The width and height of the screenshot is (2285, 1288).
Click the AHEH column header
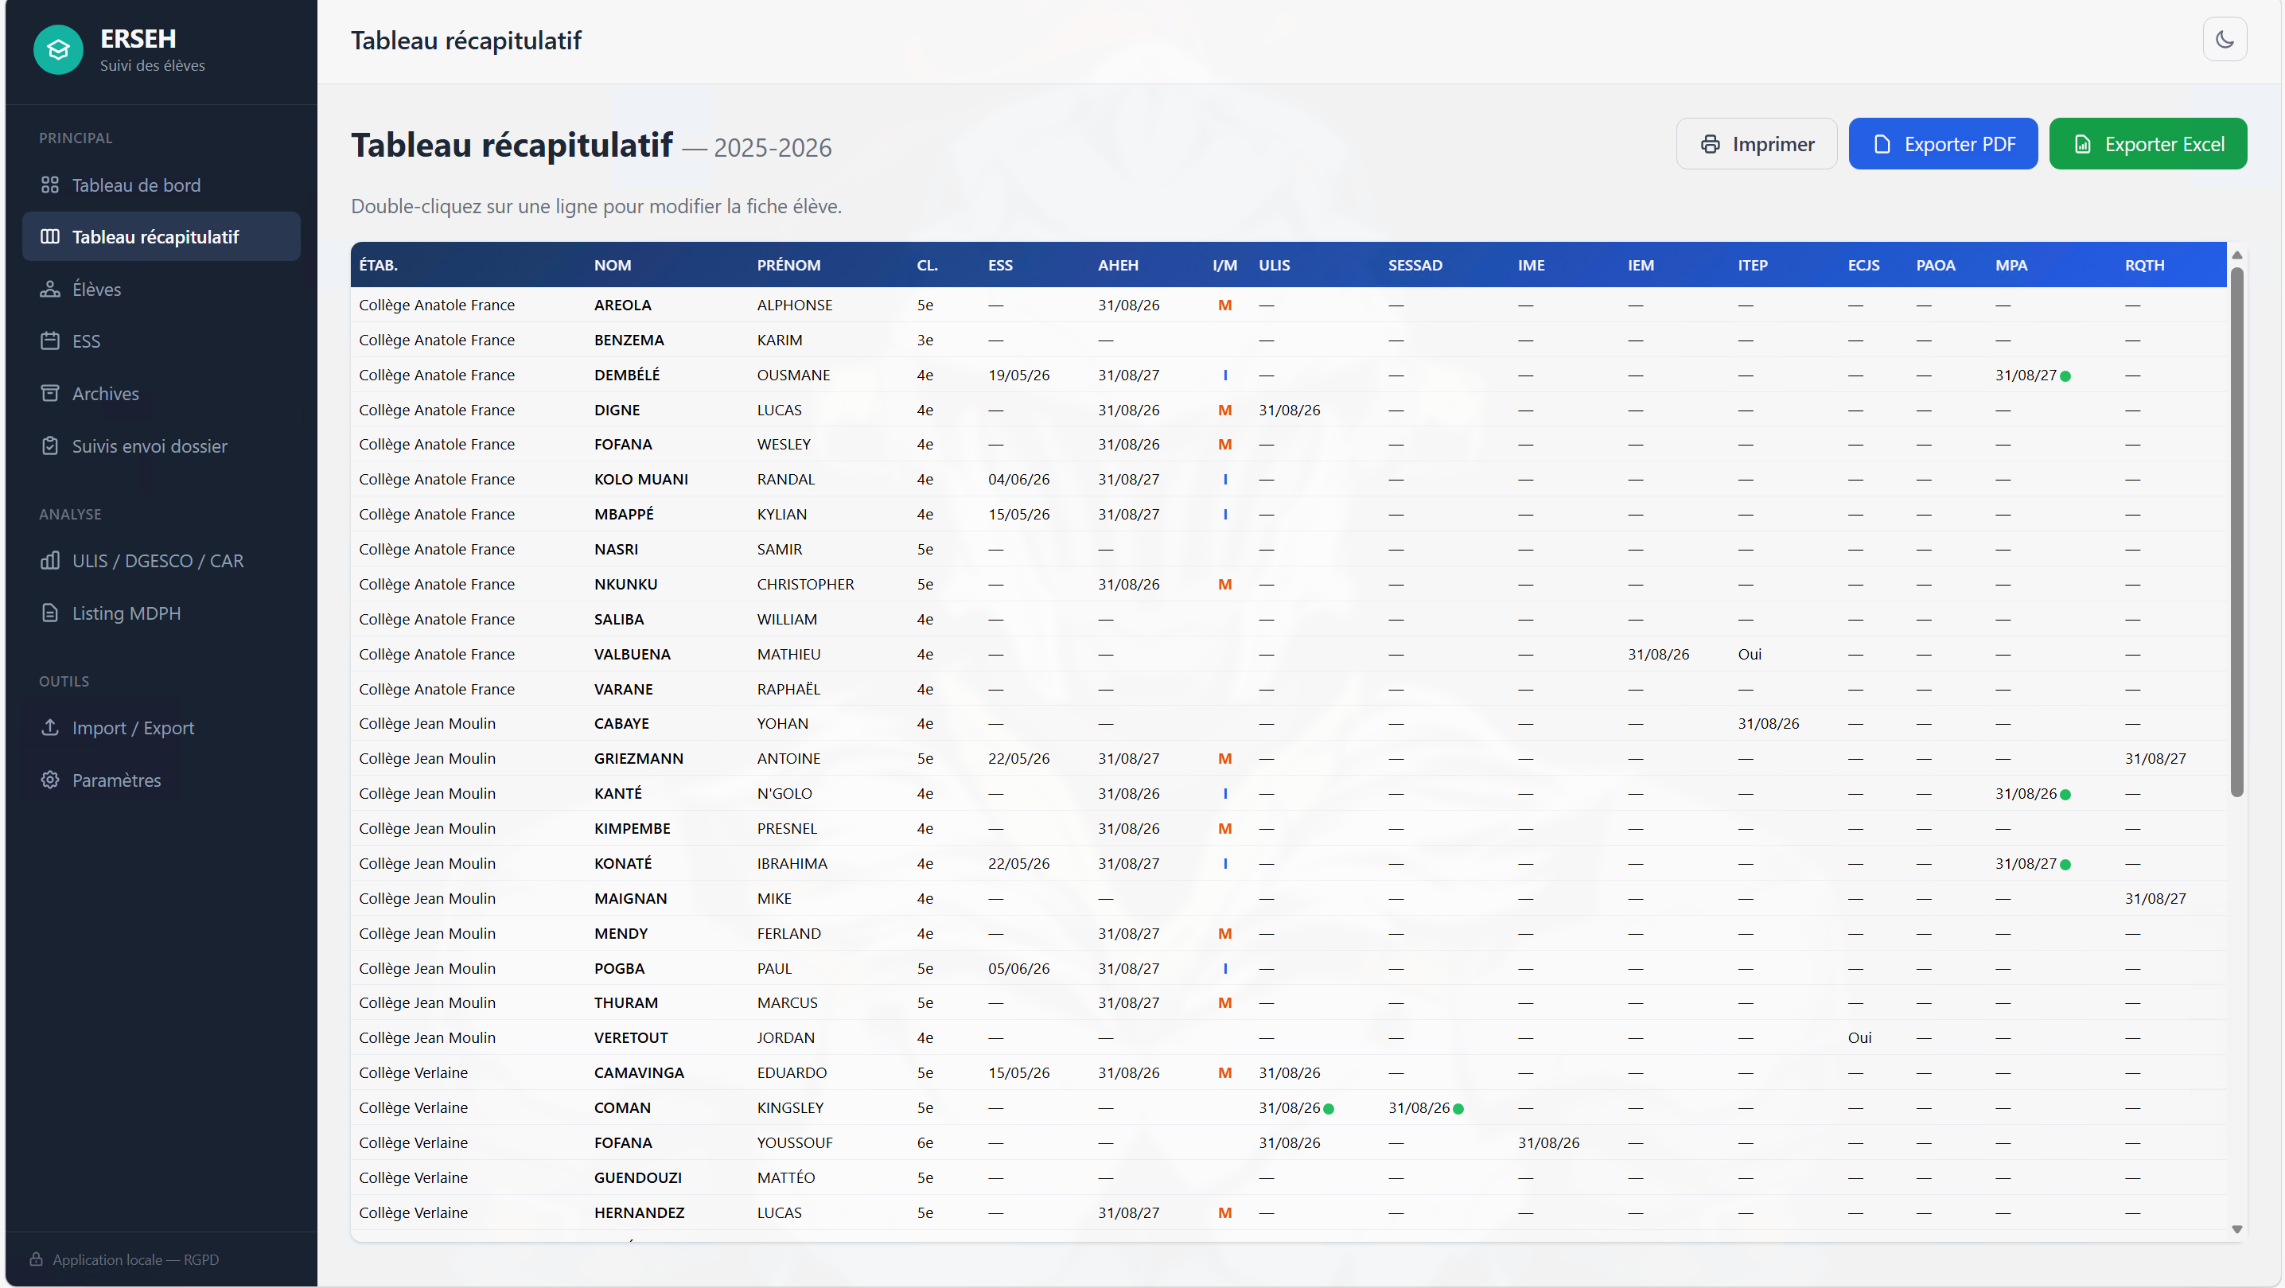click(1118, 265)
